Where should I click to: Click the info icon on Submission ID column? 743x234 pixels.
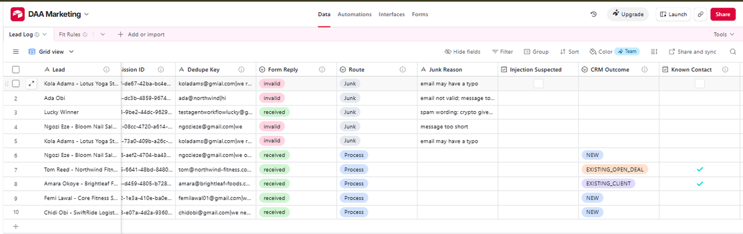click(x=160, y=69)
